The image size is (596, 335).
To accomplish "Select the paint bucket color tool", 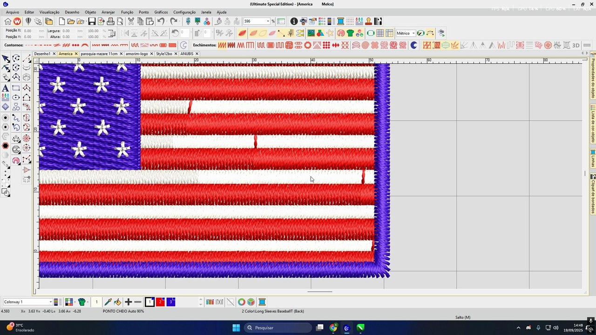I will coord(117,302).
